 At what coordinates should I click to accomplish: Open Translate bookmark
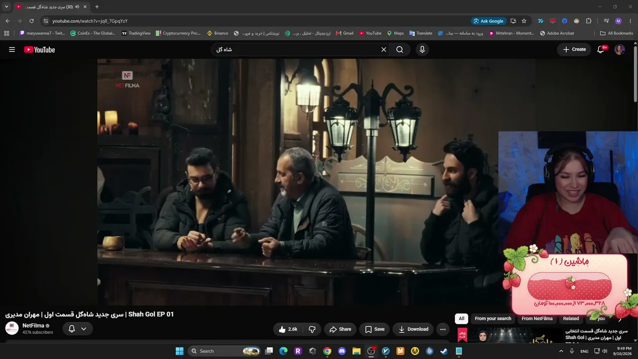point(421,33)
